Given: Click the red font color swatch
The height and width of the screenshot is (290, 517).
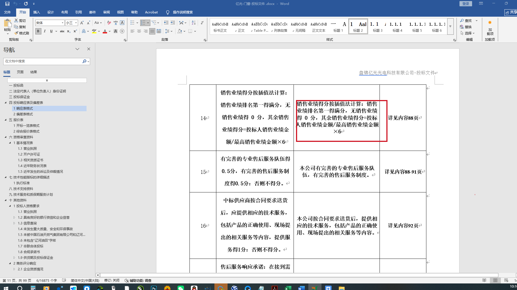Looking at the screenshot, I should pos(105,31).
